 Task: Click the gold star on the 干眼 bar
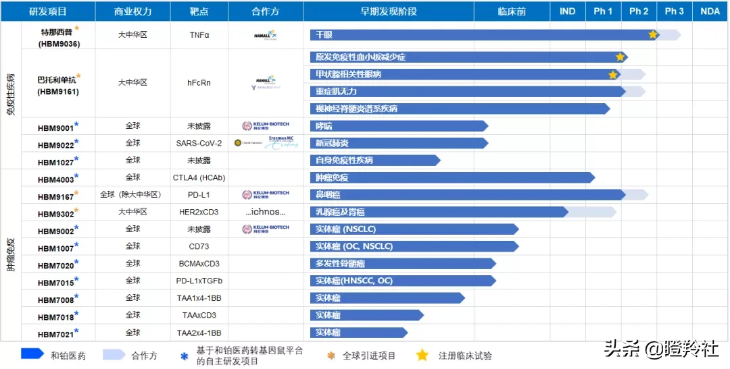653,35
